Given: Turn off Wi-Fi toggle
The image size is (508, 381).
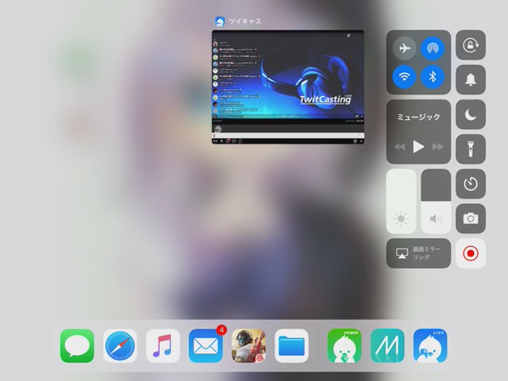Looking at the screenshot, I should coord(404,77).
